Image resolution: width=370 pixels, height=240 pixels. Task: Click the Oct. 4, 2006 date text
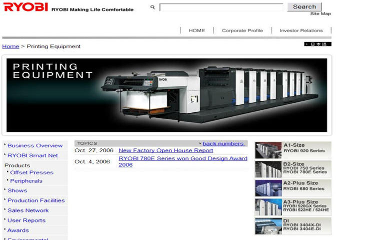92,161
